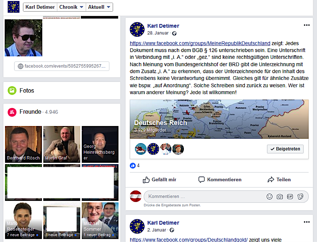Screen dimensions: 317x242
Task: Click the Teilen button
Action: pos(279,179)
